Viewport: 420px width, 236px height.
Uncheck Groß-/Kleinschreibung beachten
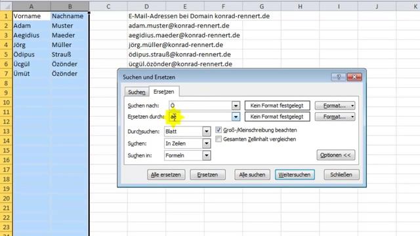point(219,130)
